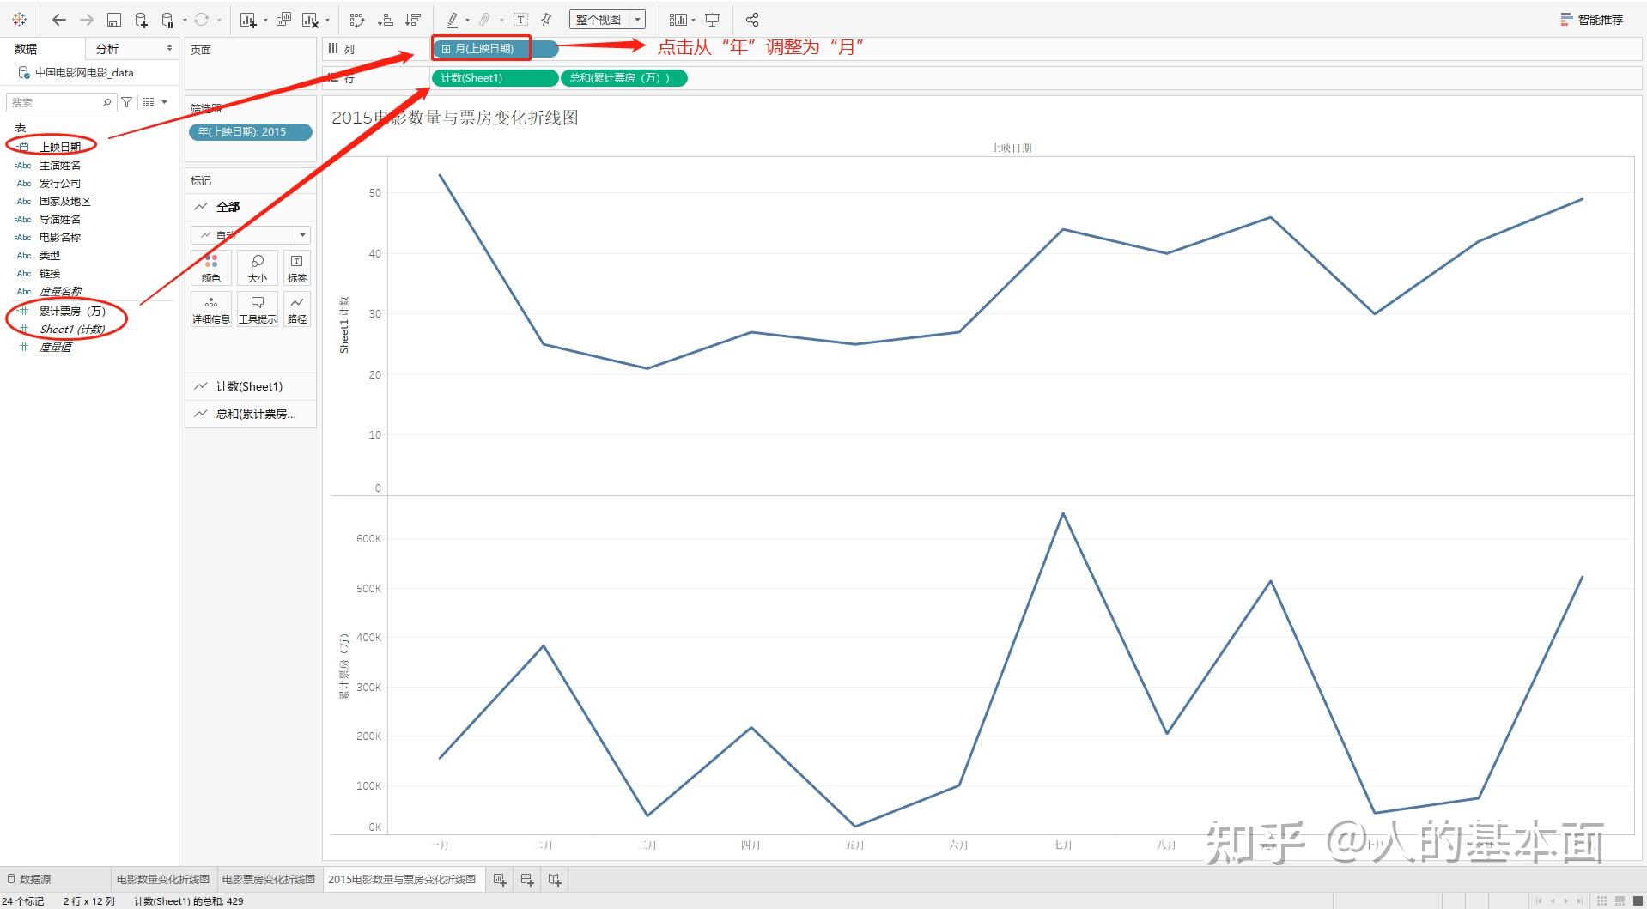
Task: Open the 整个视图 fit dropdown
Action: [607, 20]
